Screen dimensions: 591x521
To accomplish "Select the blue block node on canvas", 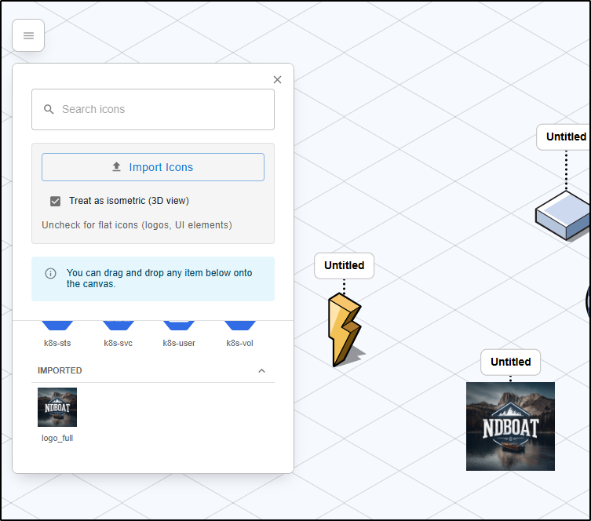I will (x=564, y=216).
